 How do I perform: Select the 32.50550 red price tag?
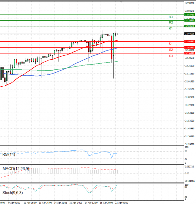coord(190,42)
